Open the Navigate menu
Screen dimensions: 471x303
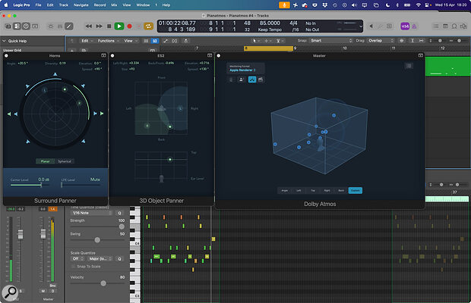[81, 5]
